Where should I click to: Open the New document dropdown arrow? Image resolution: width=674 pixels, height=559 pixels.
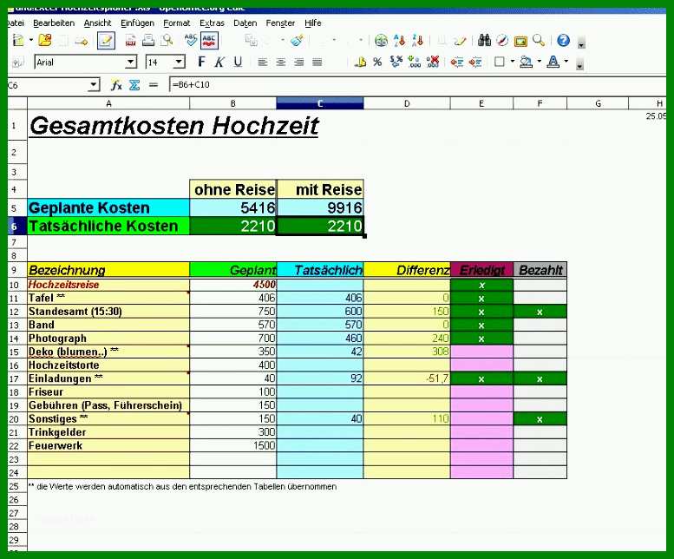(31, 41)
